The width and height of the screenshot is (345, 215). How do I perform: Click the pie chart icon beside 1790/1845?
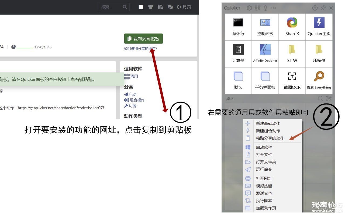(x=13, y=47)
